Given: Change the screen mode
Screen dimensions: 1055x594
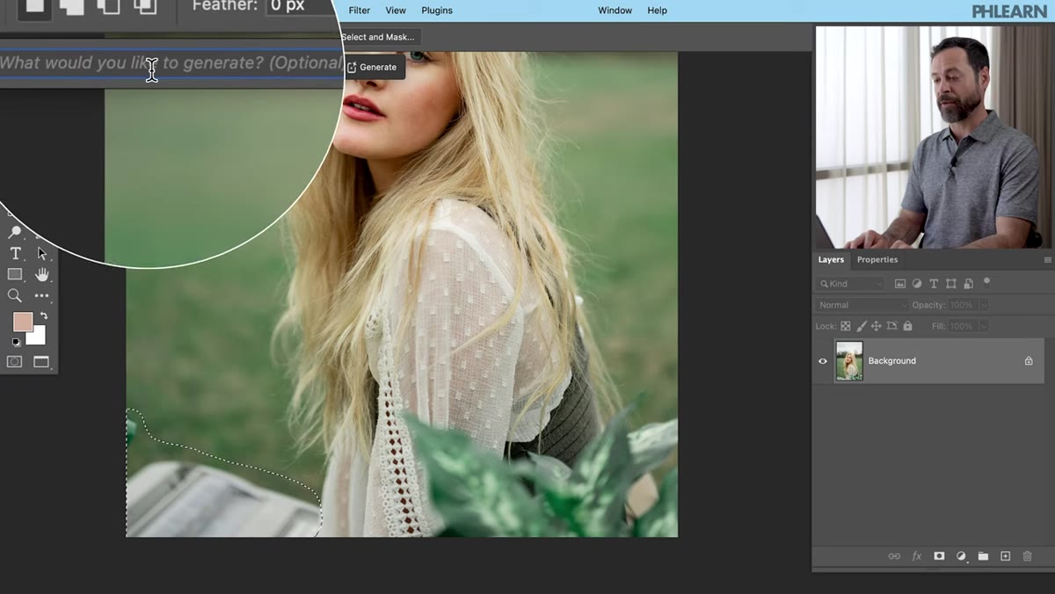Looking at the screenshot, I should (41, 361).
